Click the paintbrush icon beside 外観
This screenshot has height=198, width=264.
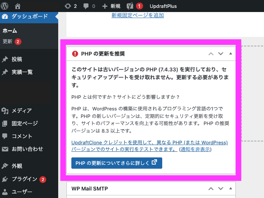click(x=5, y=166)
